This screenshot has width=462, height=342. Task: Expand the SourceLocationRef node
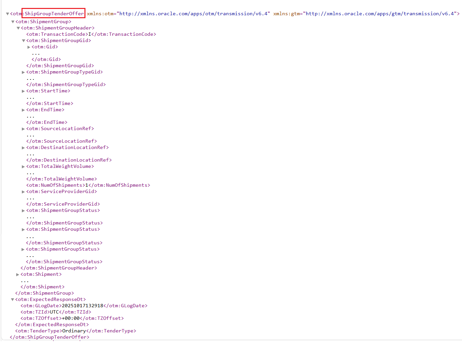coord(23,128)
